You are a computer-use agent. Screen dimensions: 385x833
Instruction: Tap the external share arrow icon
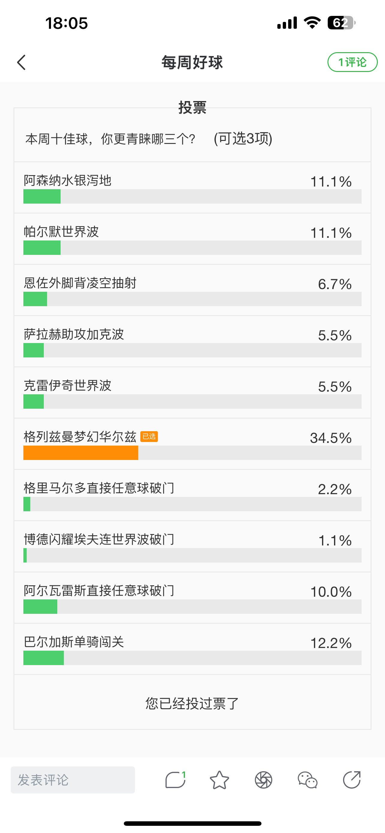352,780
